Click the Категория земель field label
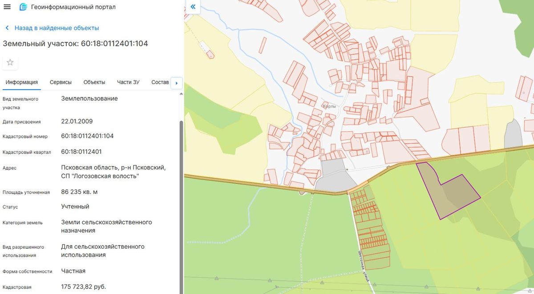Screen dimensions: 534x294 (x=23, y=222)
